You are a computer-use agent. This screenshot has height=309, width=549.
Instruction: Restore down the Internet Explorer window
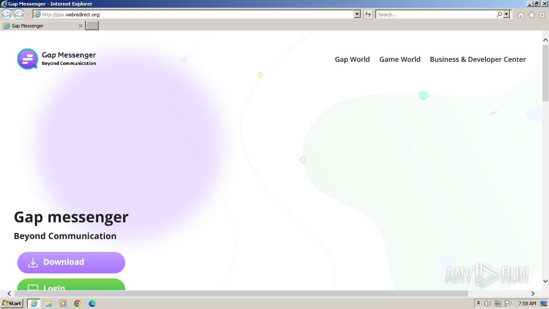pyautogui.click(x=537, y=4)
